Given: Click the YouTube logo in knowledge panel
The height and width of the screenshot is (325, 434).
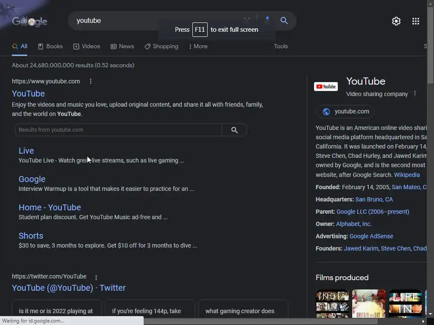Looking at the screenshot, I should pyautogui.click(x=326, y=86).
